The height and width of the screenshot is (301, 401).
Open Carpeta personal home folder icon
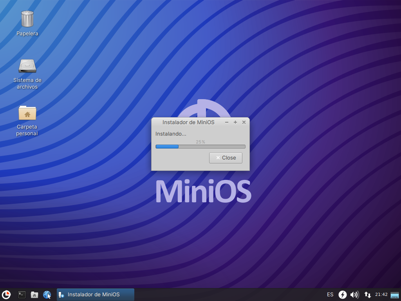click(27, 113)
